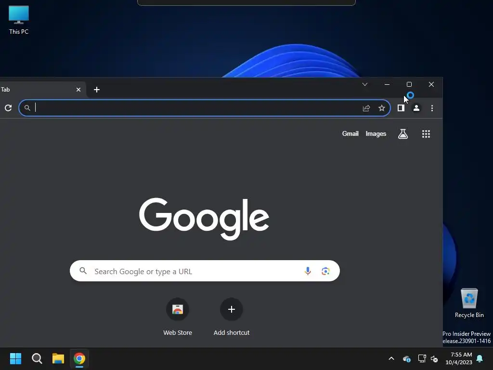Select the Recycle Bin desktop icon
The image size is (493, 370).
coord(469,303)
